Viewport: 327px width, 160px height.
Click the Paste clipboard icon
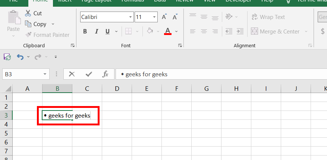pos(14,17)
